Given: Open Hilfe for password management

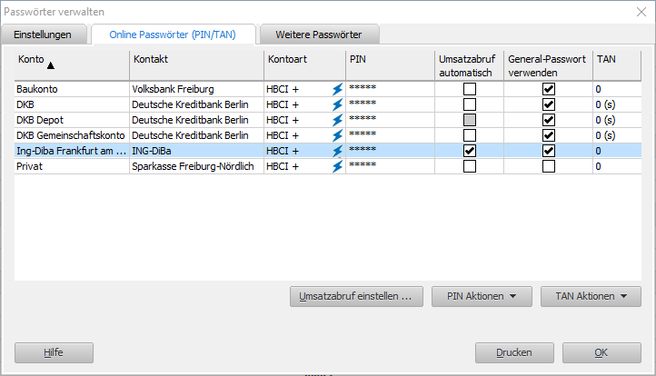Looking at the screenshot, I should point(54,352).
